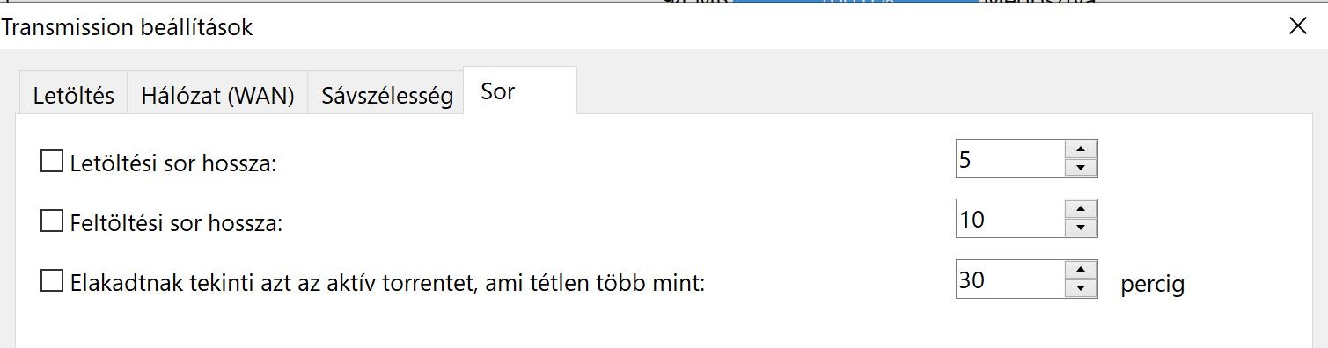Decrease the idle minutes spinner value
This screenshot has height=348, width=1328.
click(1080, 288)
